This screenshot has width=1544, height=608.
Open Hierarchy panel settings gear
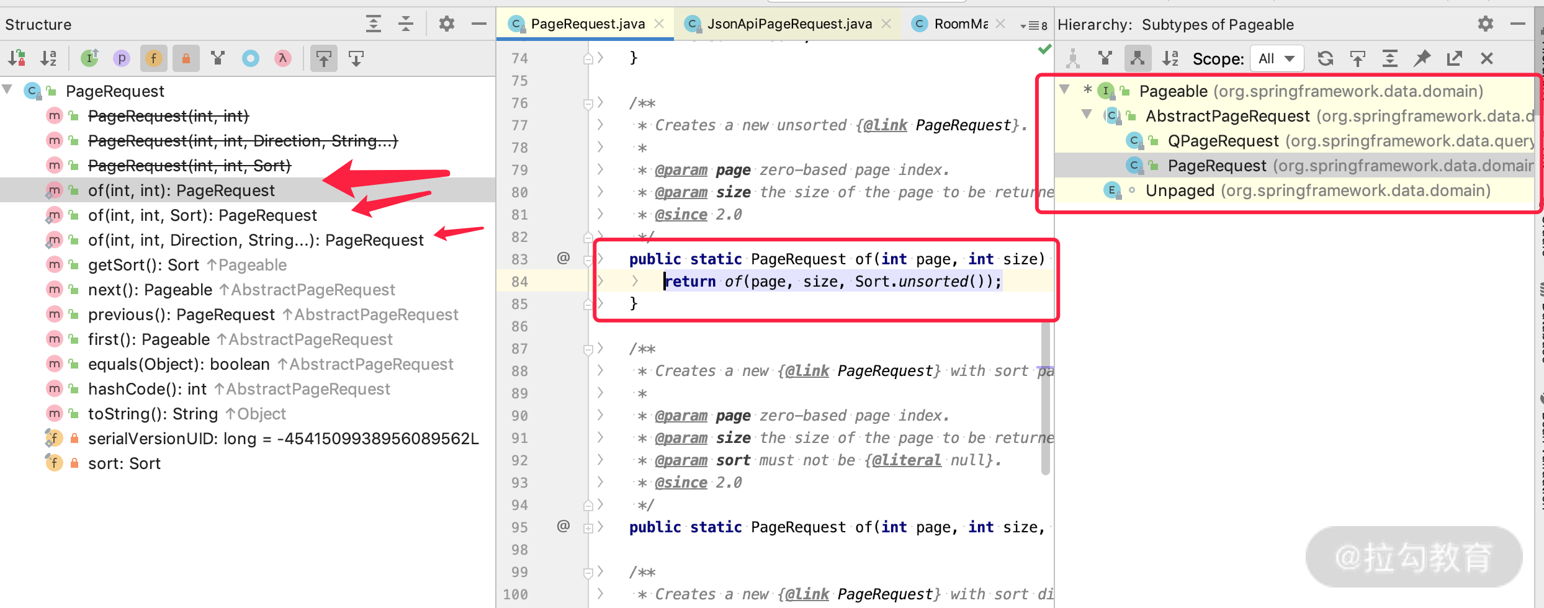(1486, 24)
